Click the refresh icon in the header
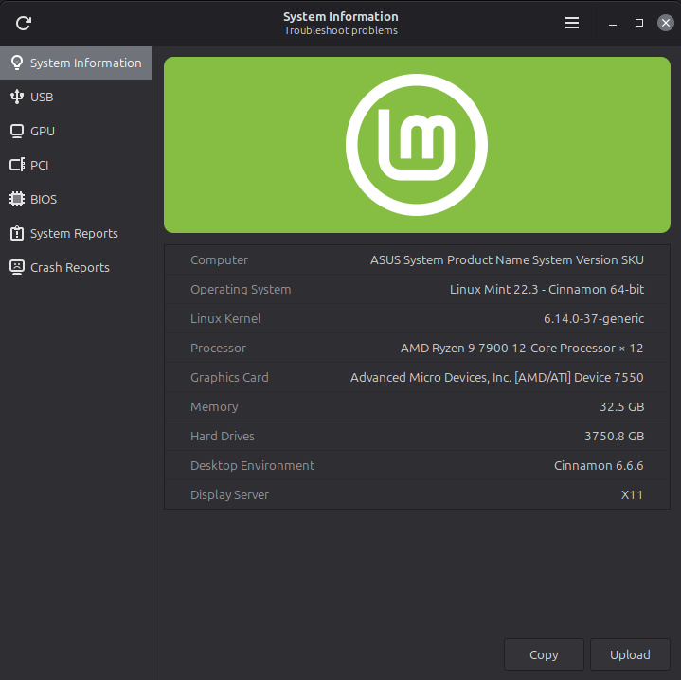This screenshot has width=681, height=680. coord(24,23)
